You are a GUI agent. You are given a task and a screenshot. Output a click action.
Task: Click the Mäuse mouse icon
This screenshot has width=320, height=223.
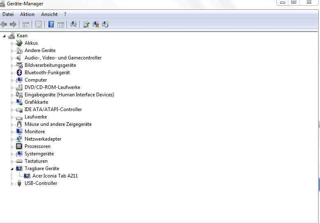coord(19,124)
